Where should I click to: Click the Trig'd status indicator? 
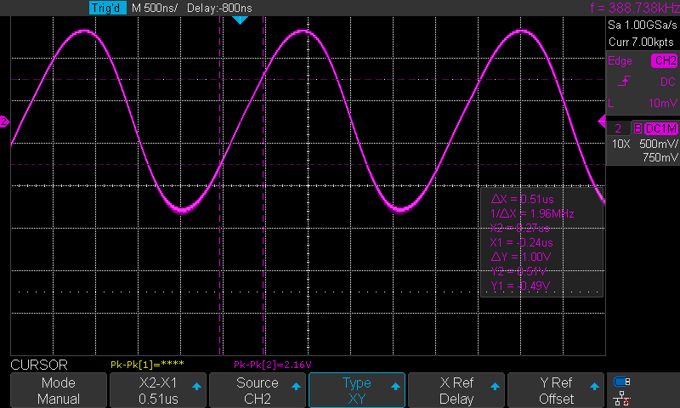click(107, 8)
